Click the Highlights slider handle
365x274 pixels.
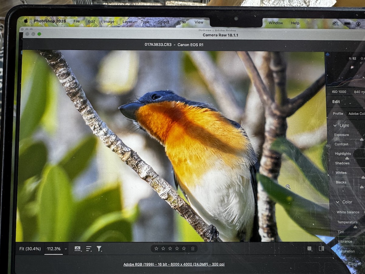(347, 158)
